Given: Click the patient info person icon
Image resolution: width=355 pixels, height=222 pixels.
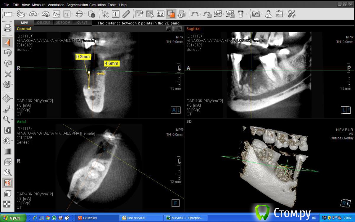Looking at the screenshot, I should click(268, 14).
